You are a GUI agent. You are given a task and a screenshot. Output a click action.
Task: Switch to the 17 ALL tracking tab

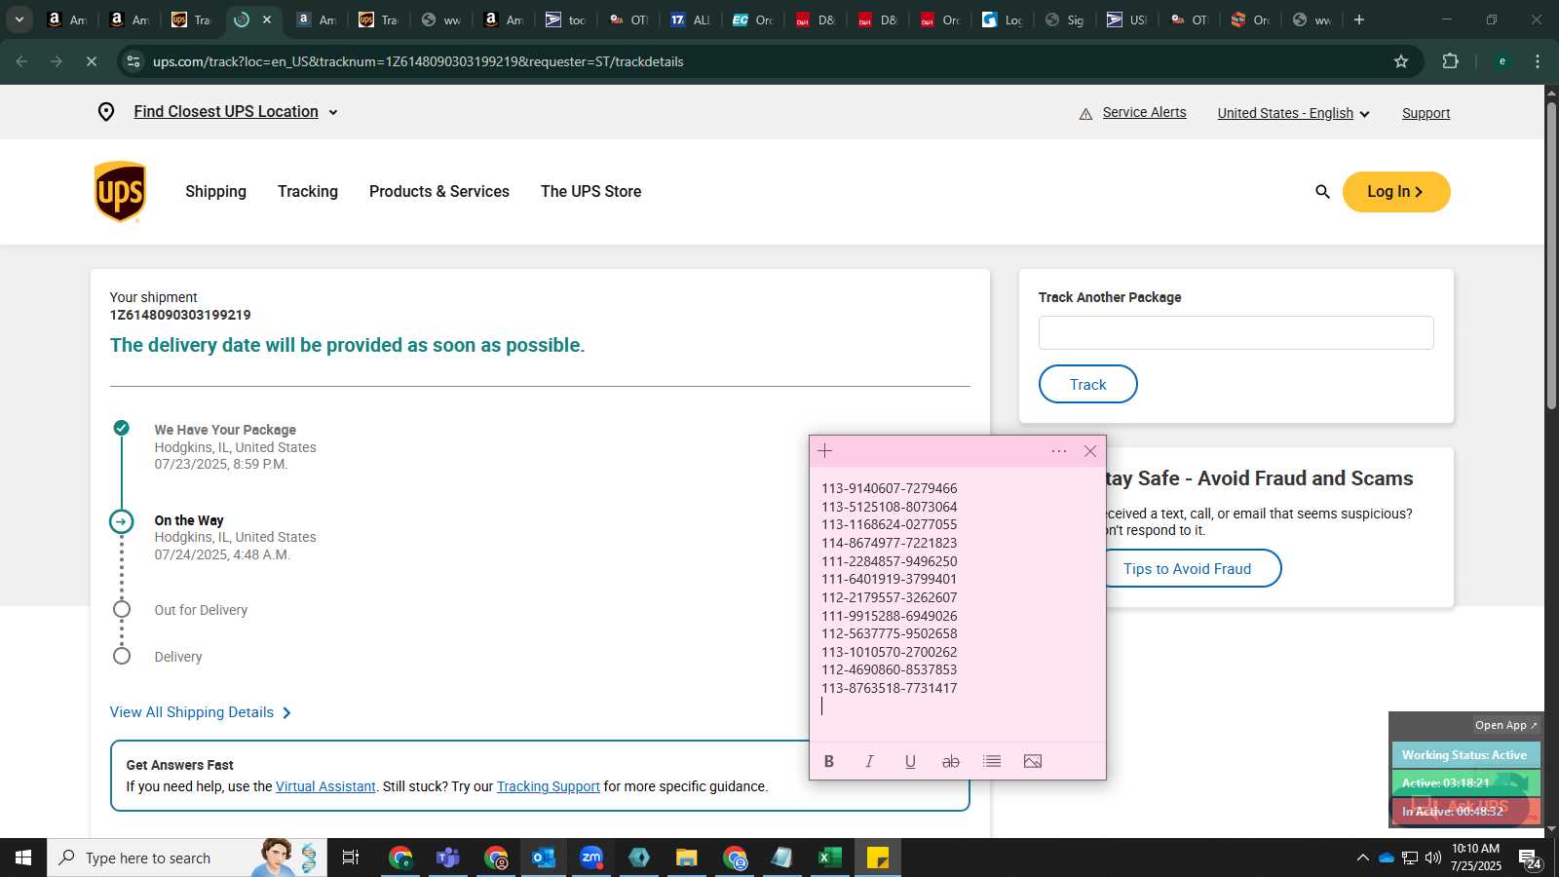click(690, 19)
